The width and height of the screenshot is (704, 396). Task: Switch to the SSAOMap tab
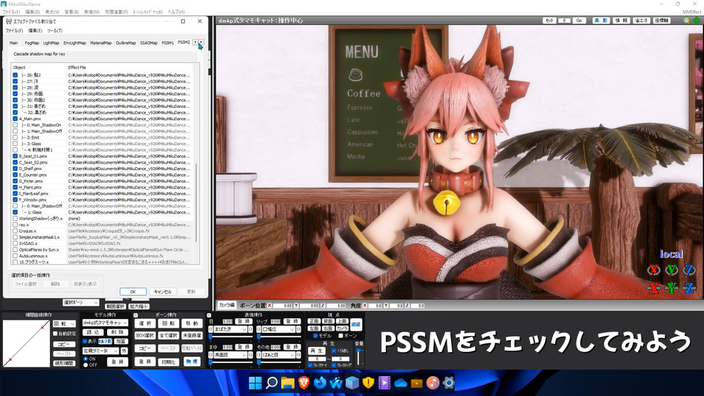pos(148,43)
